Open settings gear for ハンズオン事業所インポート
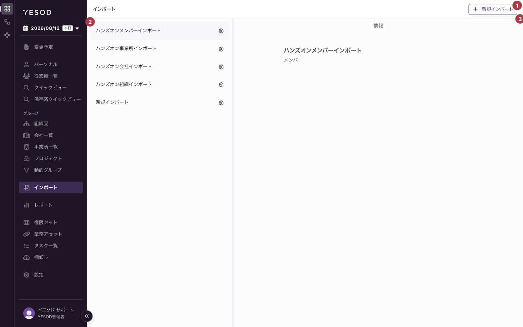523x327 pixels. click(221, 49)
